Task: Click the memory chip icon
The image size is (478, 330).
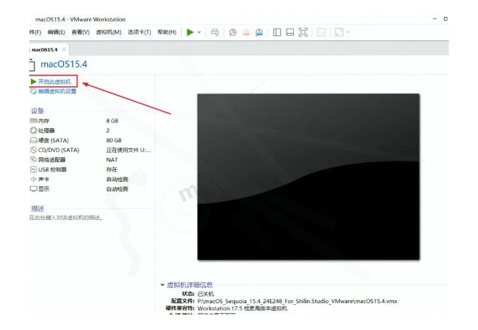Action: point(33,121)
